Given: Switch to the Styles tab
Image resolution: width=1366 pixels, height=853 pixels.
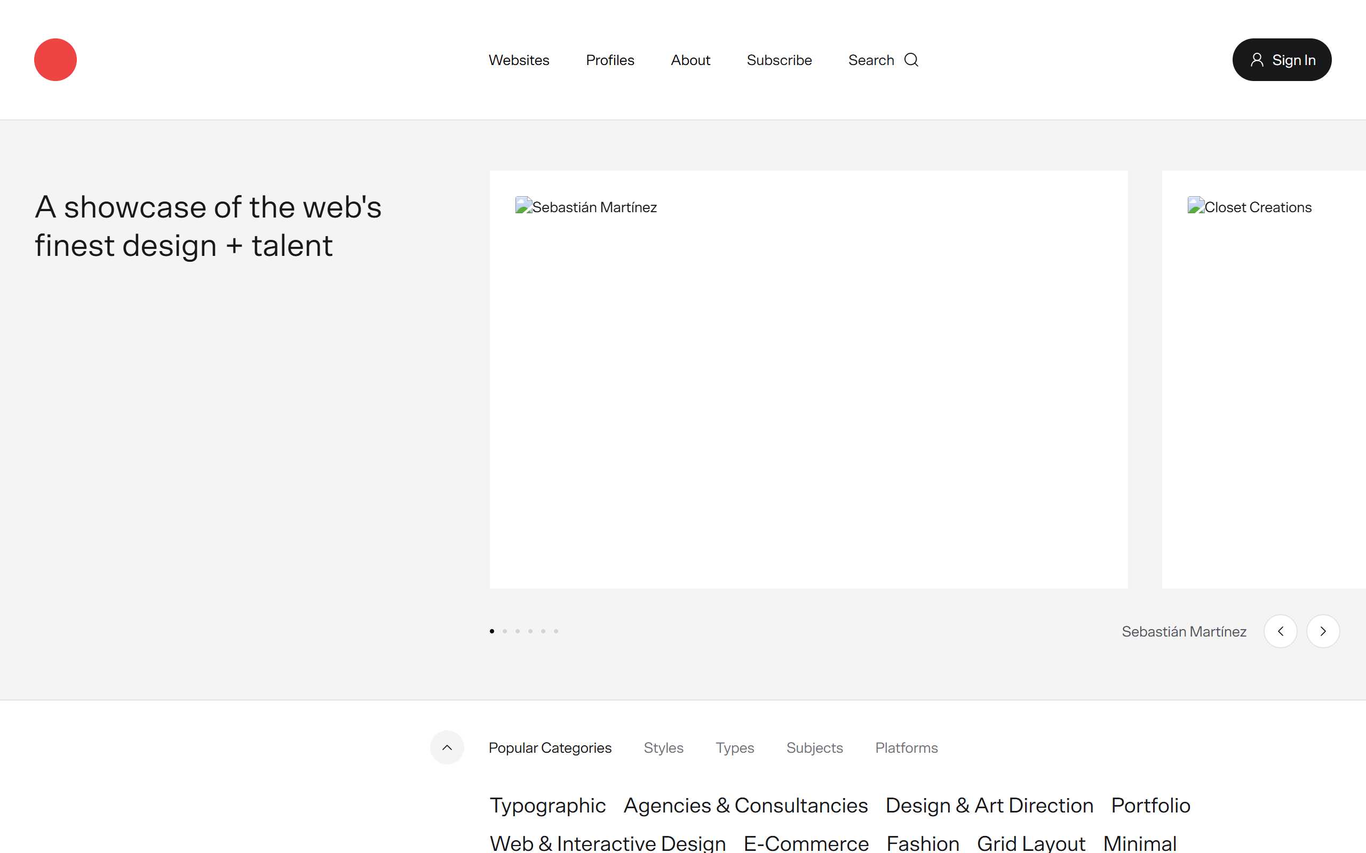Looking at the screenshot, I should [663, 747].
